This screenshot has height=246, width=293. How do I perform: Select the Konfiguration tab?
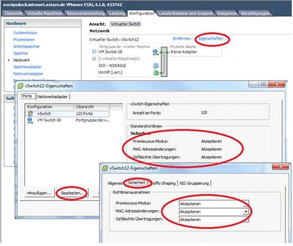pos(142,13)
